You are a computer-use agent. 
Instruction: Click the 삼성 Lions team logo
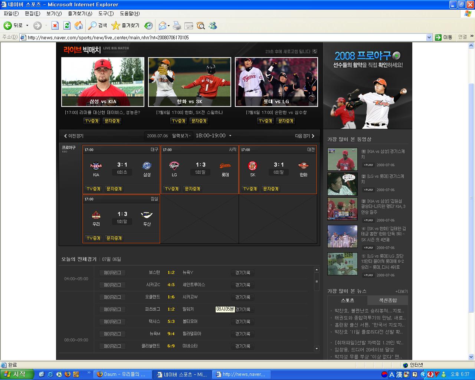(147, 166)
